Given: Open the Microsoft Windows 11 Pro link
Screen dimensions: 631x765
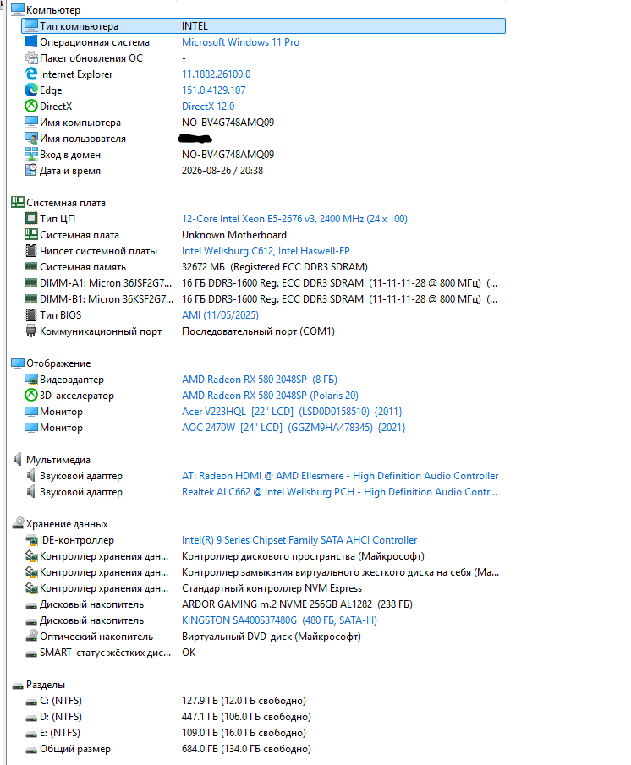Looking at the screenshot, I should click(x=240, y=42).
